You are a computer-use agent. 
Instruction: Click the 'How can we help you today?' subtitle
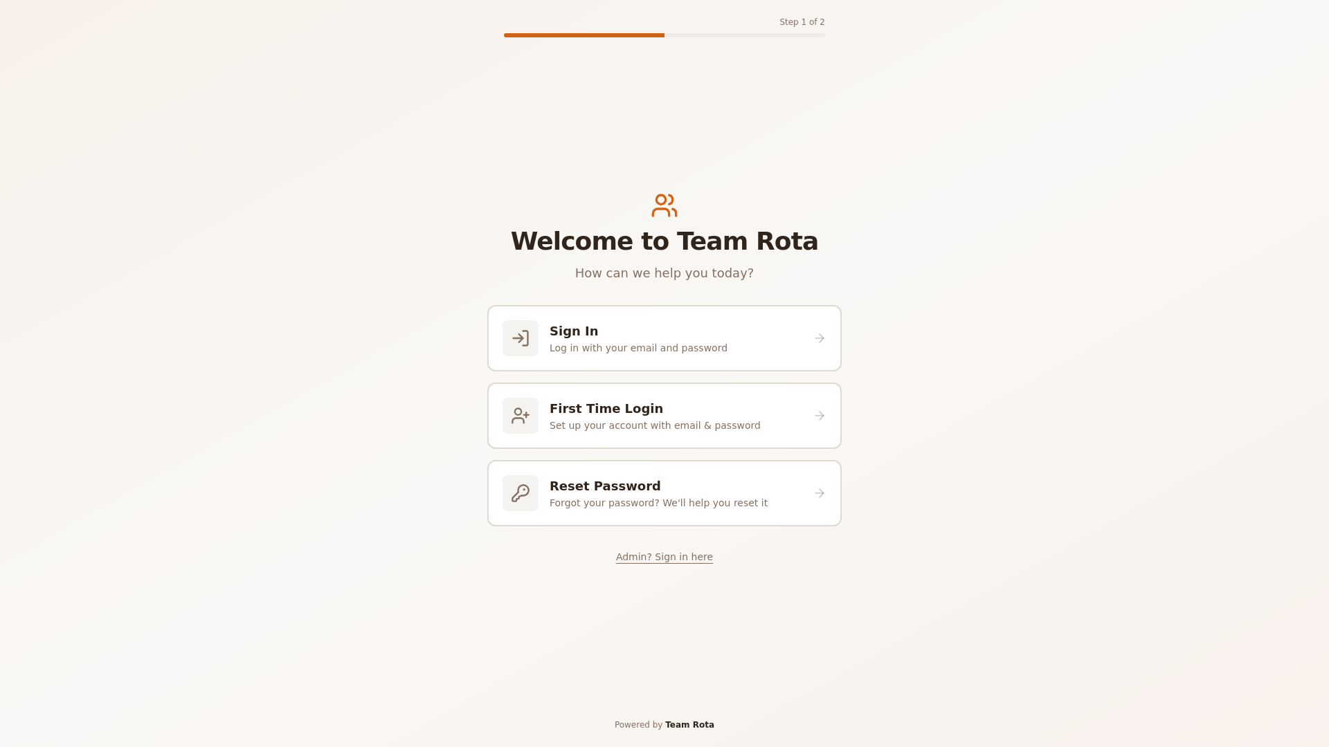point(664,273)
